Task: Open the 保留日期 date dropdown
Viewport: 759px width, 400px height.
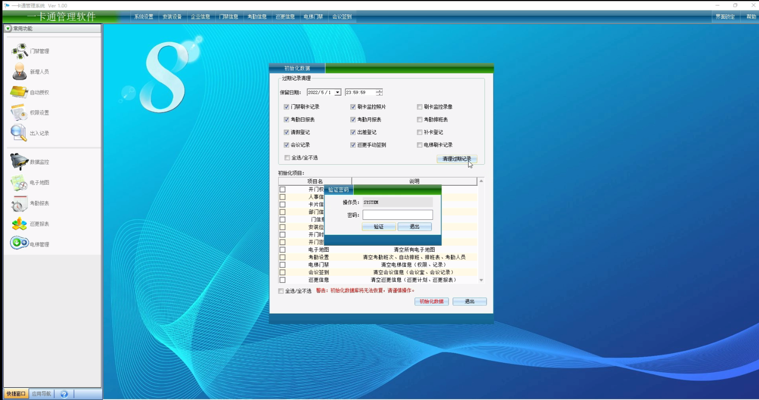Action: pyautogui.click(x=338, y=92)
